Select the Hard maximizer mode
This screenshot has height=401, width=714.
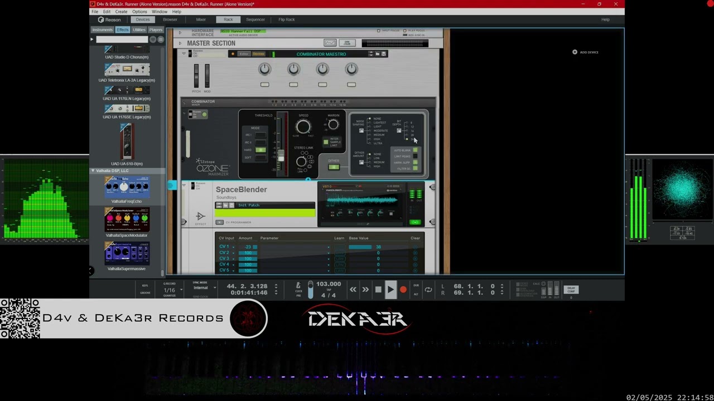(260, 150)
